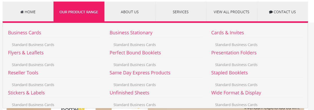Open the Services menu item

pyautogui.click(x=181, y=12)
